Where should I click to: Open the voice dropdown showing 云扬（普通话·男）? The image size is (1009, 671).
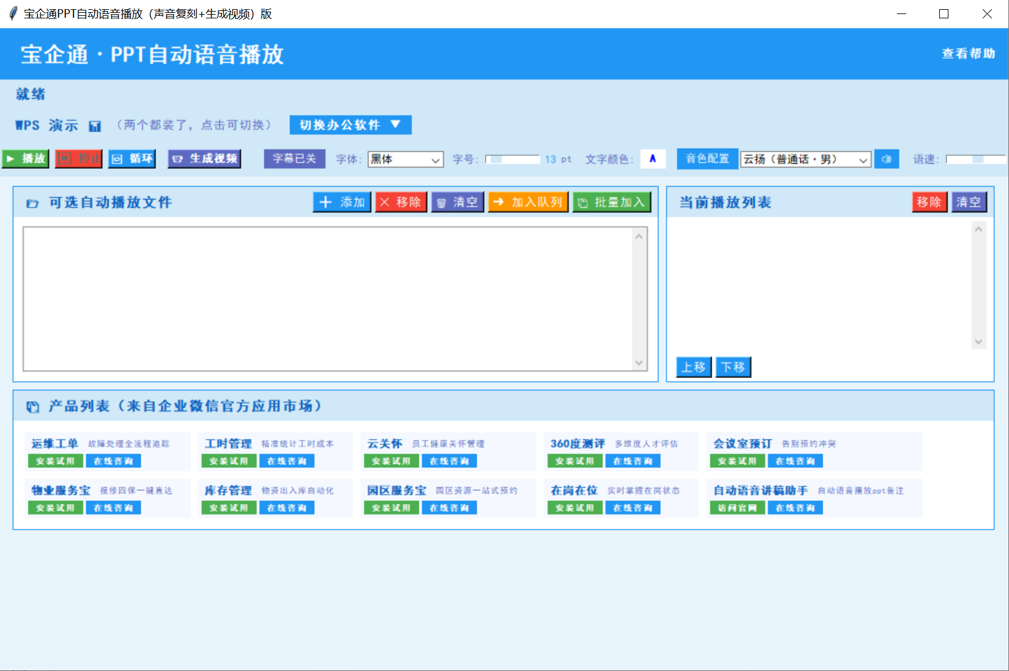(805, 160)
